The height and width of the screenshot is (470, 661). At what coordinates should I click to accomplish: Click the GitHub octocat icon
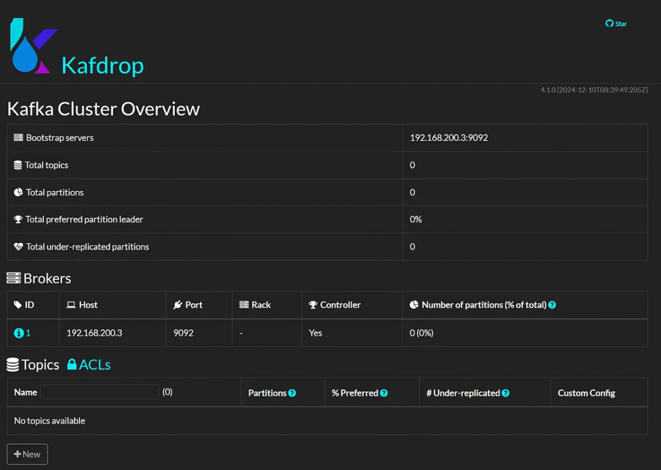tap(609, 24)
